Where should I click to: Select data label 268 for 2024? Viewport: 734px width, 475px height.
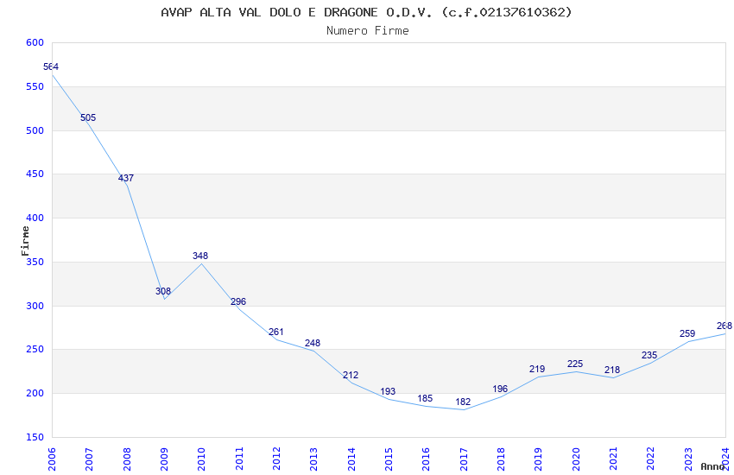coord(725,326)
